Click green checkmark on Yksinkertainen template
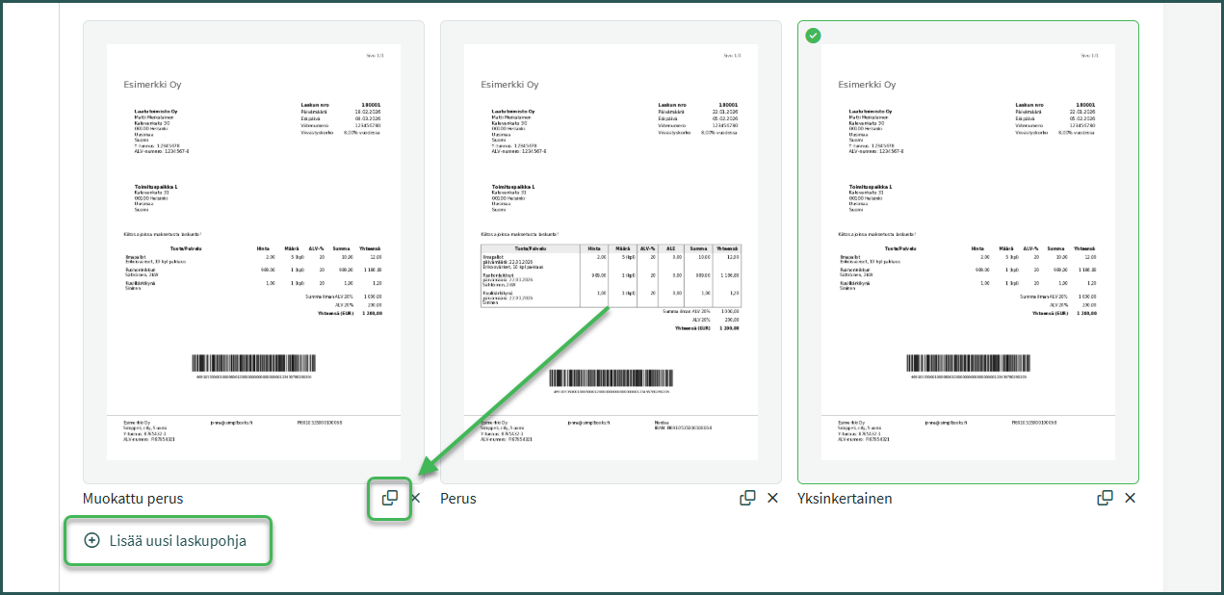The image size is (1224, 595). click(x=814, y=36)
